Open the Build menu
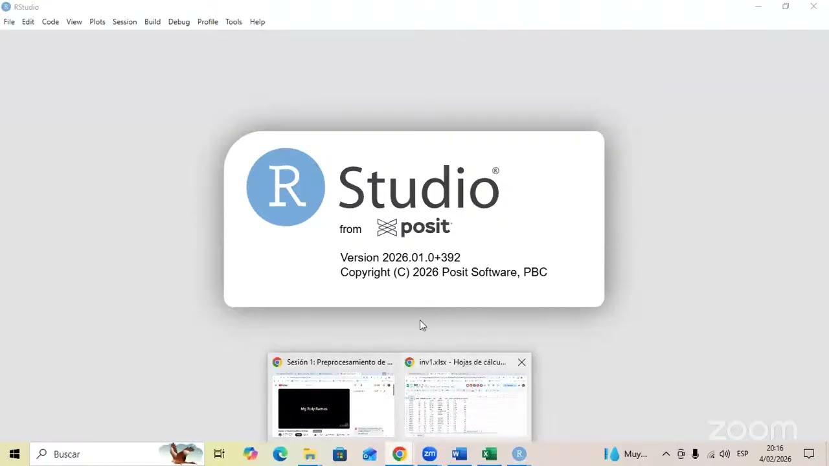Image resolution: width=829 pixels, height=466 pixels. point(152,21)
